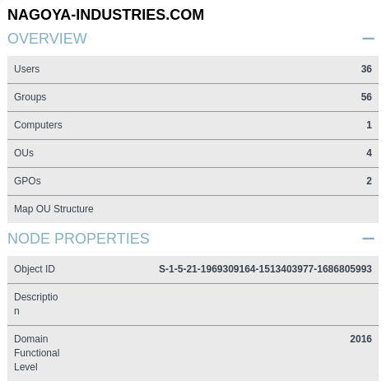Open the OUs row
This screenshot has width=386, height=386.
(x=193, y=153)
